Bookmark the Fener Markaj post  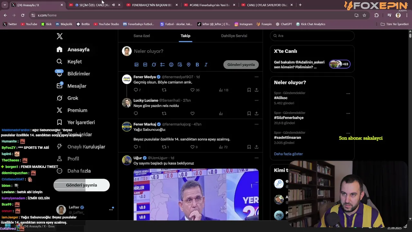tap(249, 147)
